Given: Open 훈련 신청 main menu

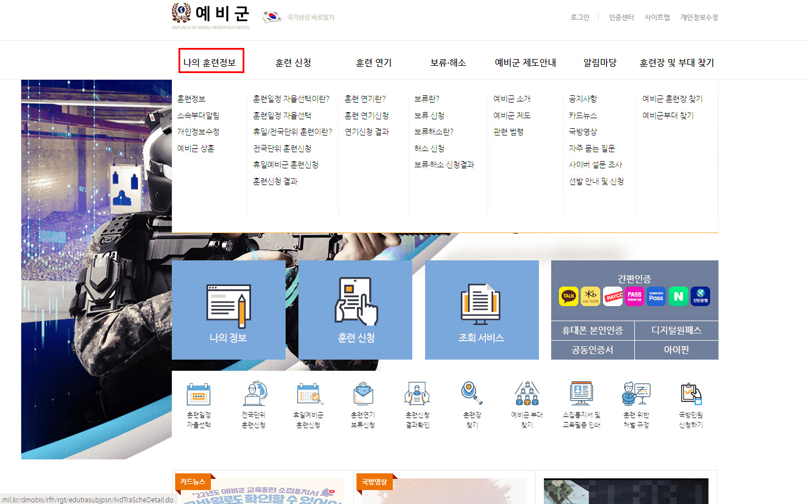Looking at the screenshot, I should point(293,63).
